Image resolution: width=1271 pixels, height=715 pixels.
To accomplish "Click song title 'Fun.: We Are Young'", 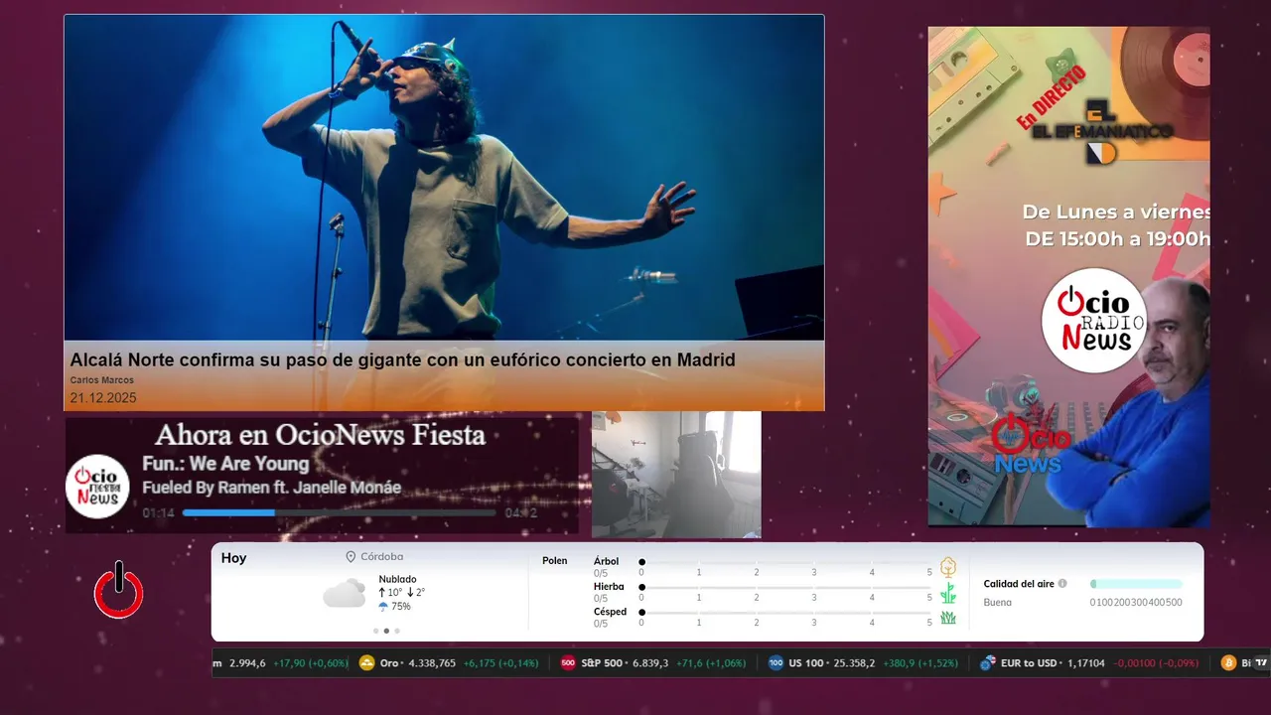I will coord(225,464).
